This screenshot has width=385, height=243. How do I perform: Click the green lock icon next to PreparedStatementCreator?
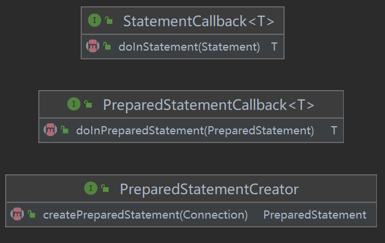tap(105, 189)
